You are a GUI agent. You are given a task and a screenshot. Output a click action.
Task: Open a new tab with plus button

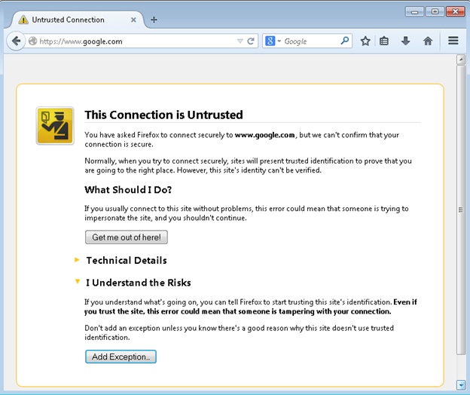click(154, 20)
